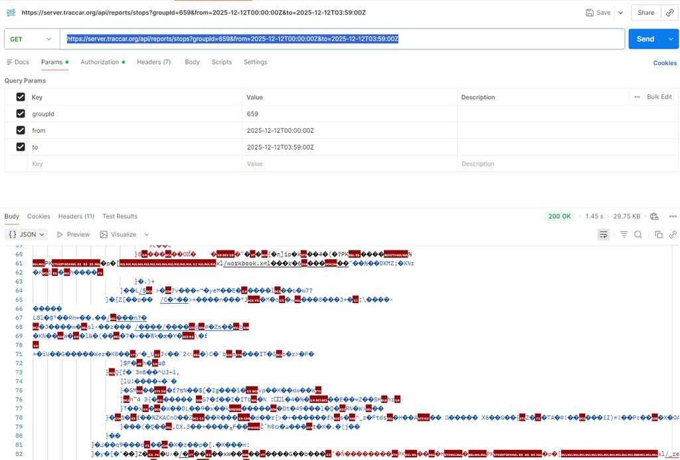Send the request
This screenshot has width=680, height=460.
[645, 39]
